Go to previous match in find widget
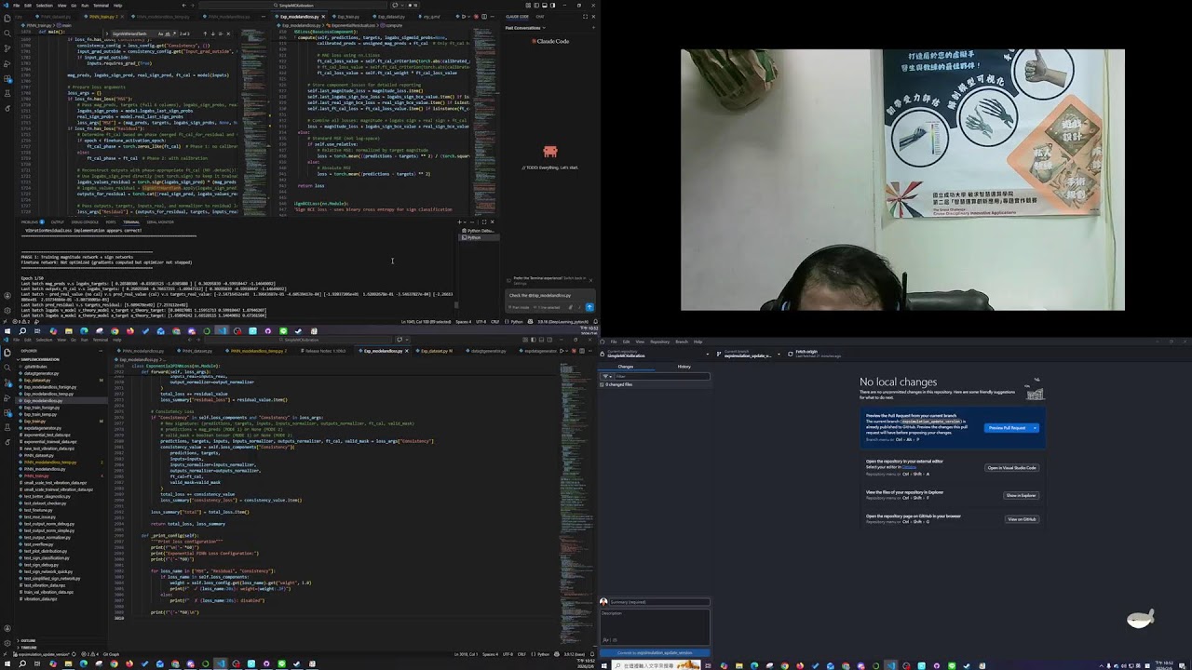The image size is (1192, 670). coord(205,33)
